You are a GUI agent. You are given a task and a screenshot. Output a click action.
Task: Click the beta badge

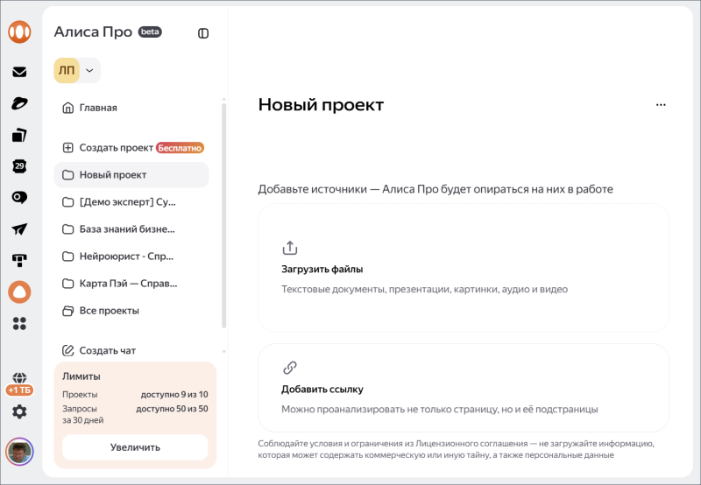pos(150,32)
